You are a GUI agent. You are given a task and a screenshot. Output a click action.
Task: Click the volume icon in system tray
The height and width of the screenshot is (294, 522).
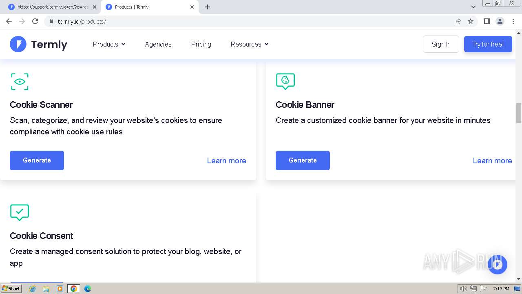(464, 289)
